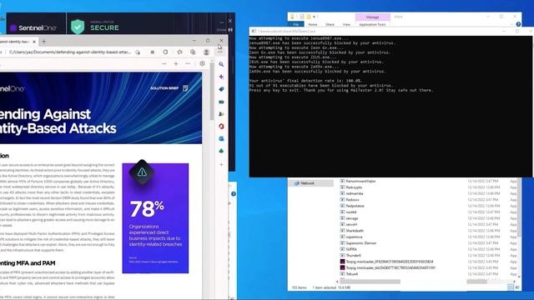Open the File tab in Explorer
The width and height of the screenshot is (534, 300).
tap(295, 24)
